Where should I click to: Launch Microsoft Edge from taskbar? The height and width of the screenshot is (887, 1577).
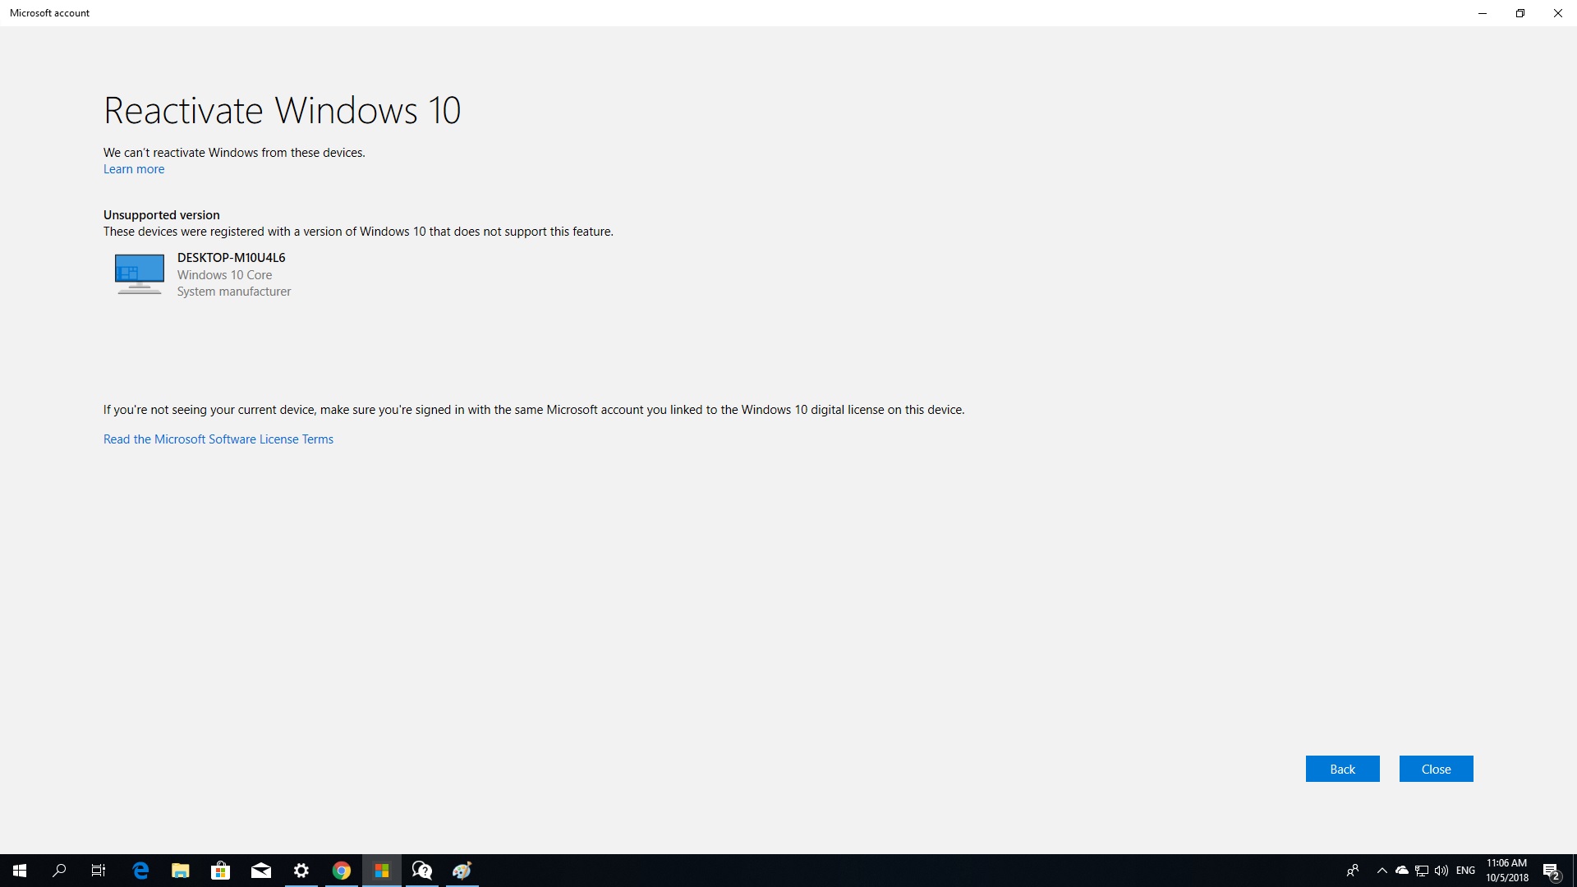140,871
